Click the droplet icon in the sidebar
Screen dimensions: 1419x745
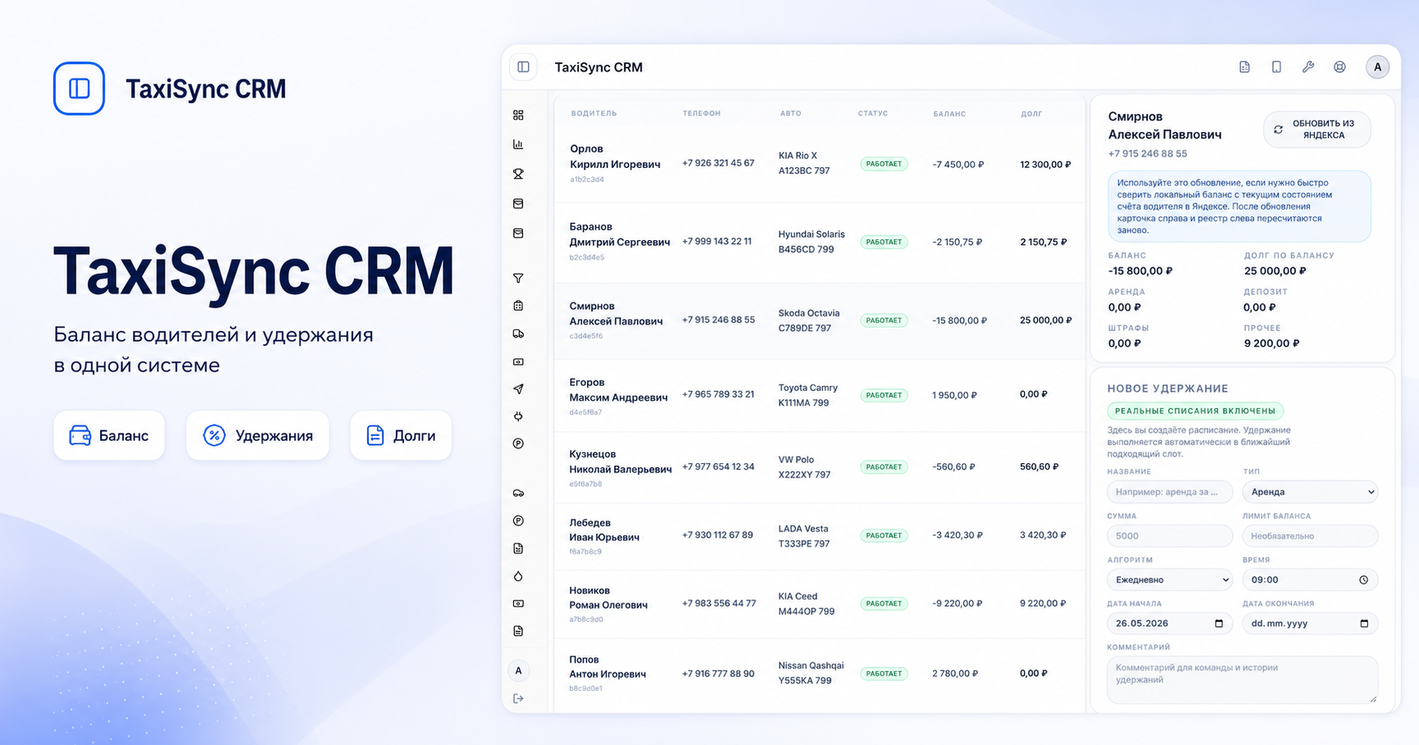[518, 576]
